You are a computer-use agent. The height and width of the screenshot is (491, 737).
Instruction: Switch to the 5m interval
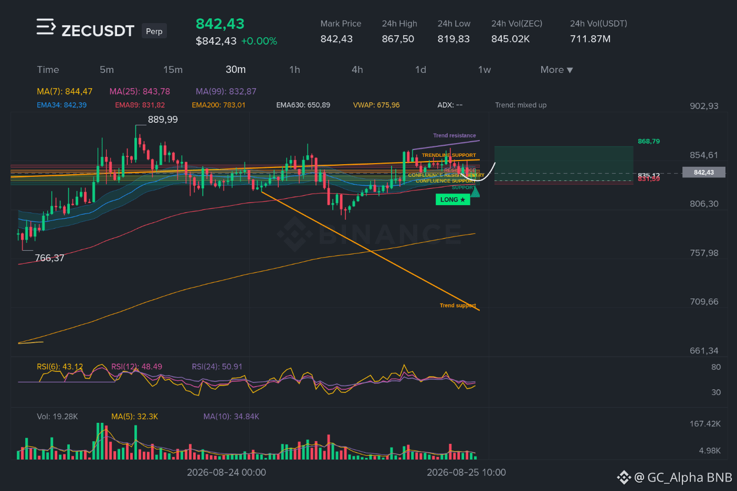click(107, 70)
